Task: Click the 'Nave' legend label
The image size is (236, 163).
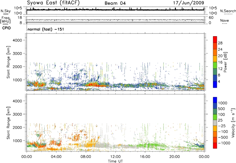Action: point(224,21)
